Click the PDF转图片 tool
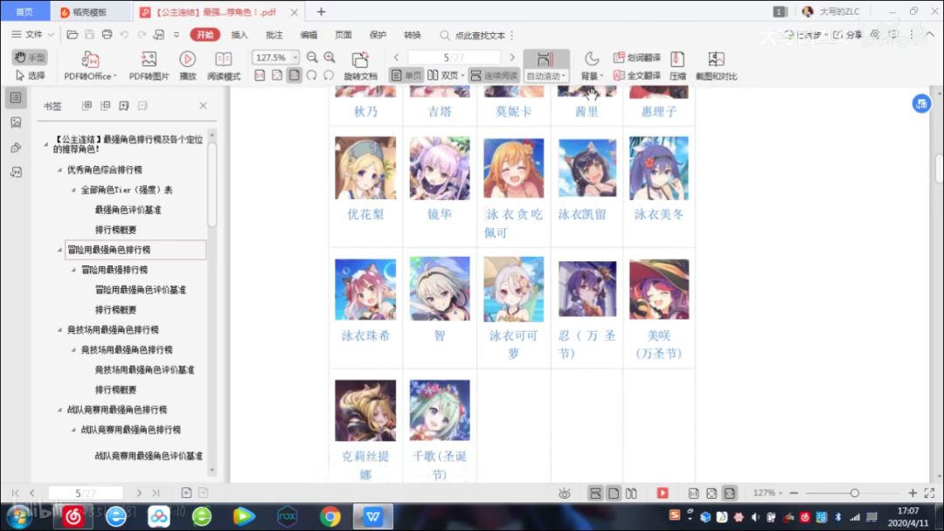This screenshot has height=531, width=944. (149, 66)
